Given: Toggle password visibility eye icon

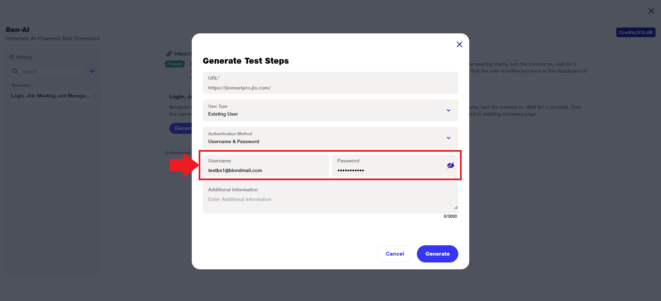Looking at the screenshot, I should 450,165.
